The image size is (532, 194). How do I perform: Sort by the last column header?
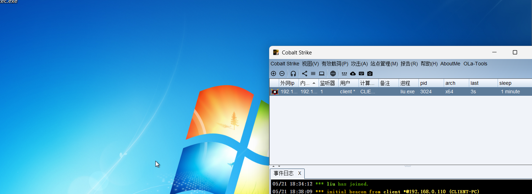point(483,83)
